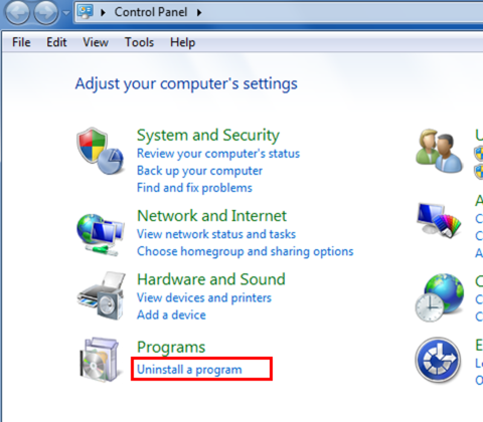Open the Tools menu

[x=139, y=42]
